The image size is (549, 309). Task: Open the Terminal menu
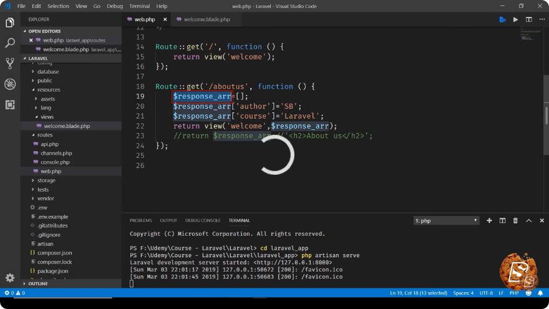point(139,6)
